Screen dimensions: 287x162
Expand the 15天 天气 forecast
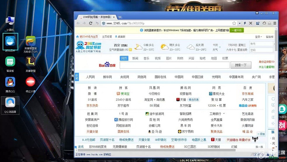click(x=217, y=47)
